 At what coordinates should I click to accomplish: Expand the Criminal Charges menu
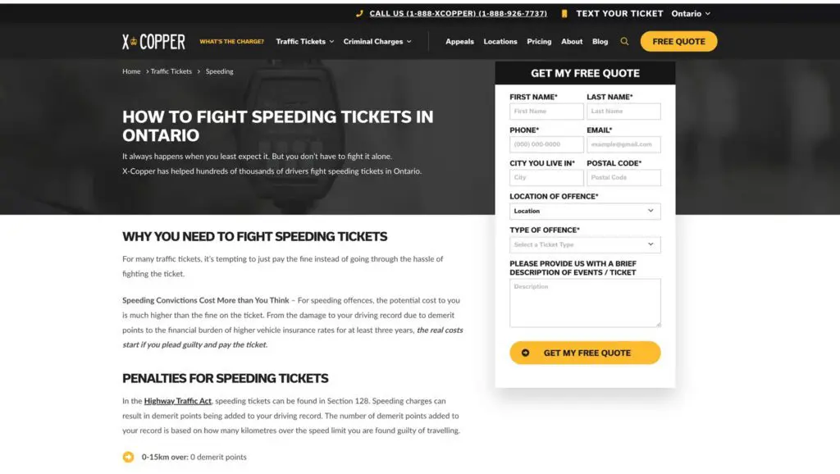pyautogui.click(x=377, y=42)
